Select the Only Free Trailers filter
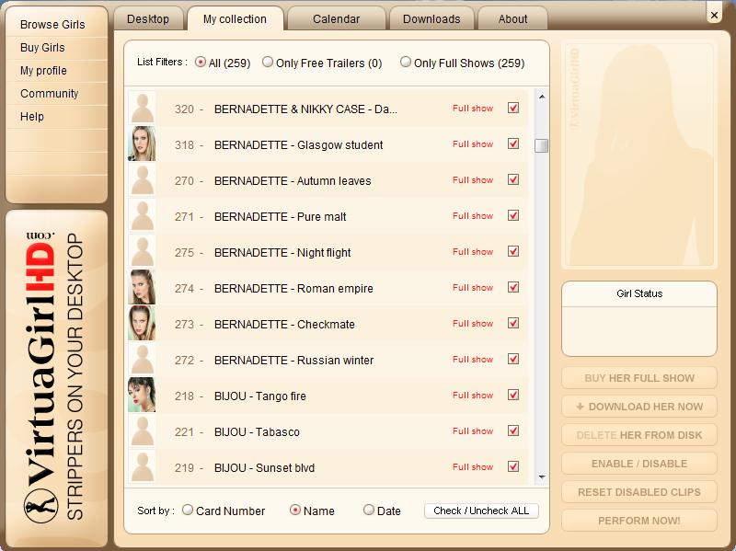The image size is (736, 551). tap(268, 63)
